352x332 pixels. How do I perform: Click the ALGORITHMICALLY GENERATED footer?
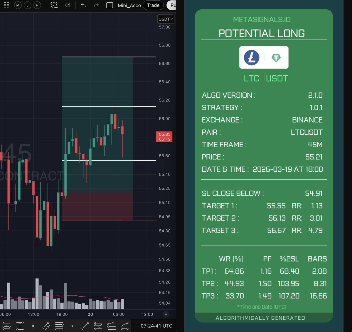pyautogui.click(x=260, y=318)
